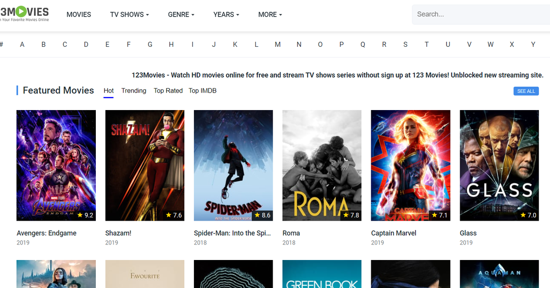
Task: Open the Avengers: Endgame poster
Action: pyautogui.click(x=56, y=166)
